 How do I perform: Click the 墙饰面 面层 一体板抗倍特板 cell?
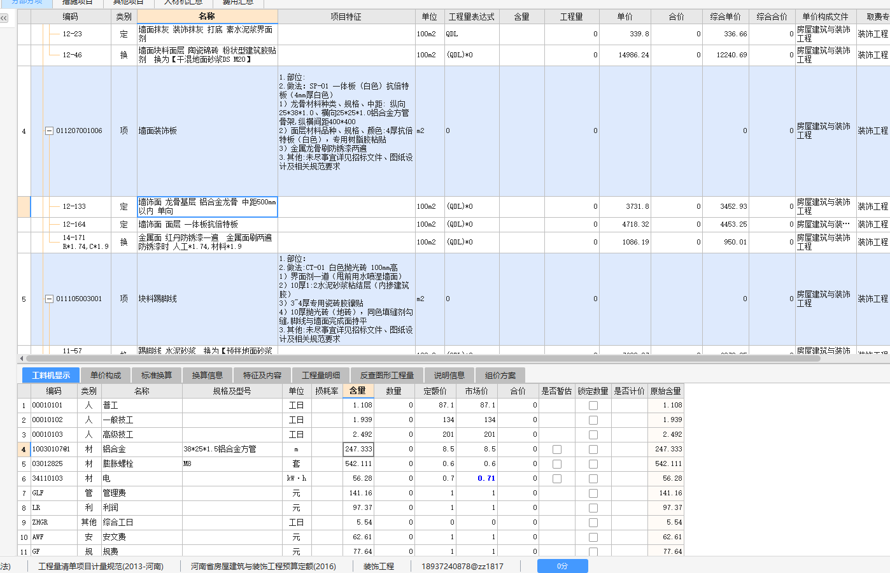click(x=207, y=224)
